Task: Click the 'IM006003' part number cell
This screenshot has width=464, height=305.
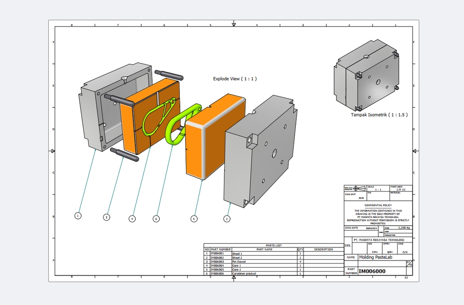Action: 220,261
